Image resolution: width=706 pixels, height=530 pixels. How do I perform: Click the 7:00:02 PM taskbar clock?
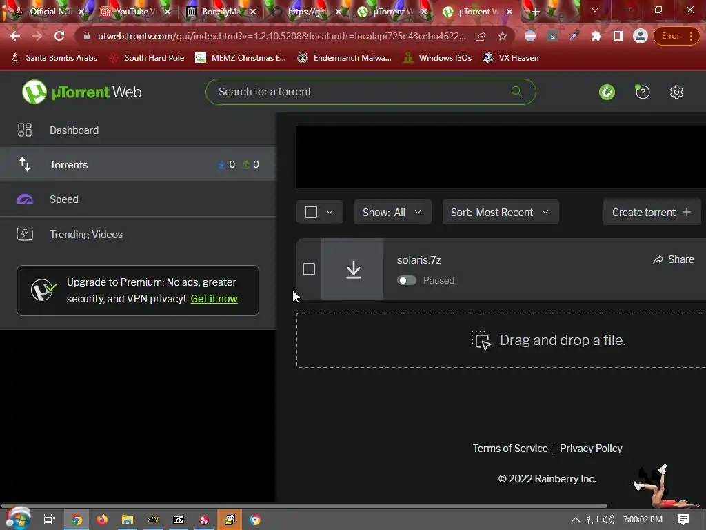(643, 520)
